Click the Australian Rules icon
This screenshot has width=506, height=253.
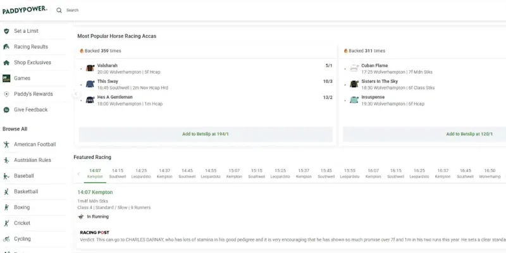point(6,161)
